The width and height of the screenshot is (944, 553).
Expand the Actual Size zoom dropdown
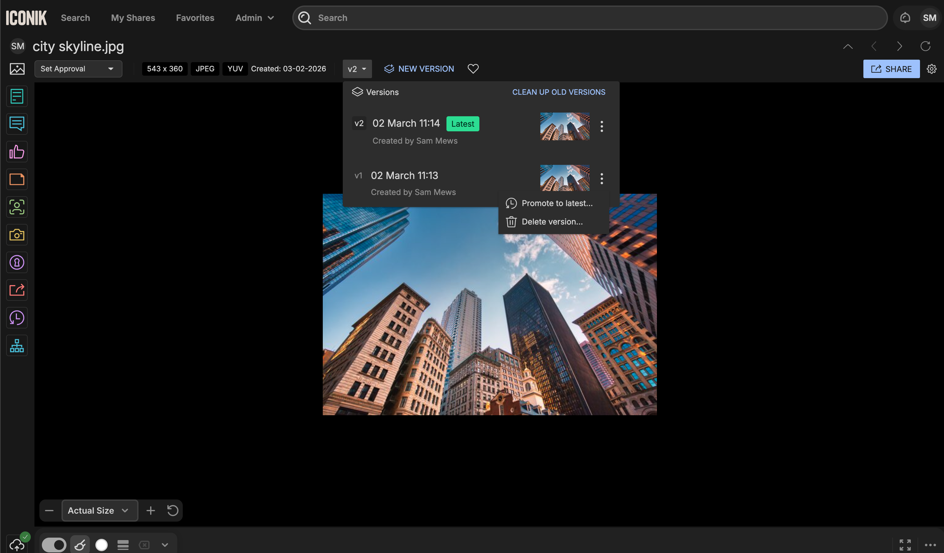pos(99,510)
